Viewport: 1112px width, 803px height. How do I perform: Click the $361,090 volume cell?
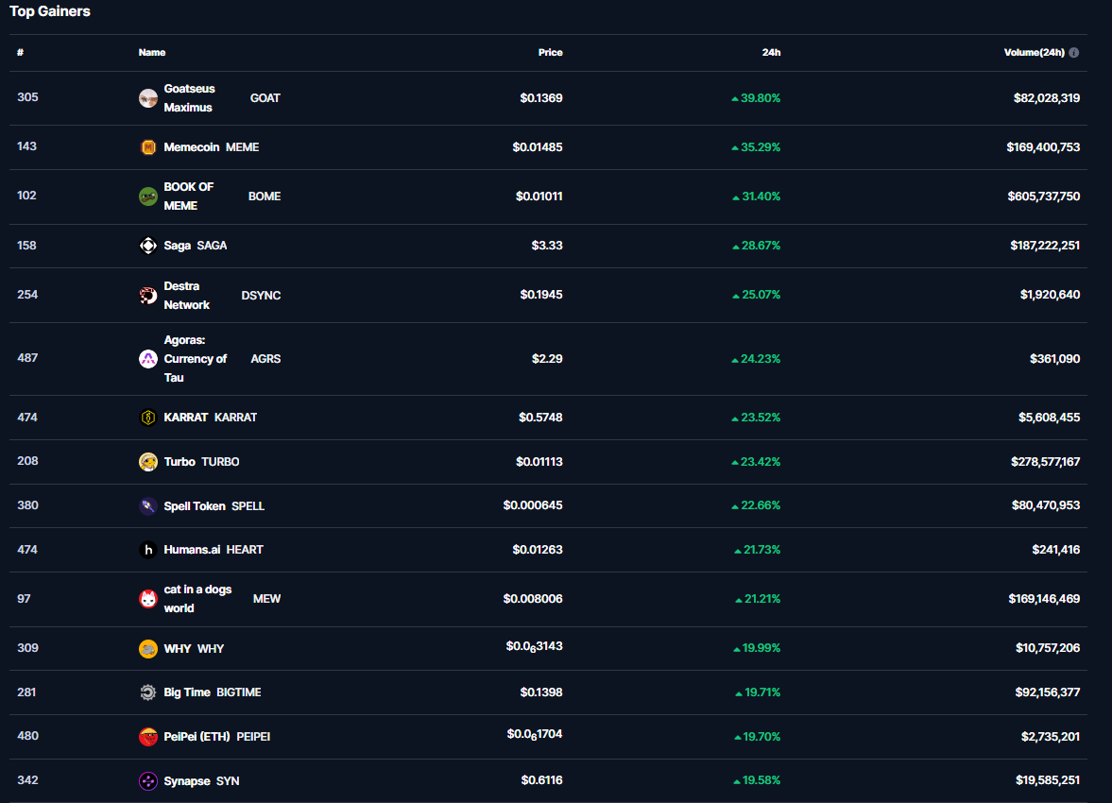(1055, 359)
